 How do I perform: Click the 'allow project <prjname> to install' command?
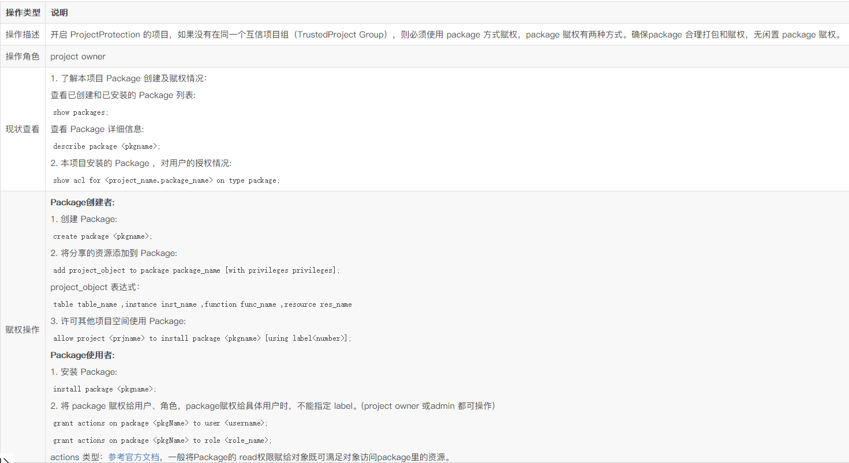coord(202,338)
